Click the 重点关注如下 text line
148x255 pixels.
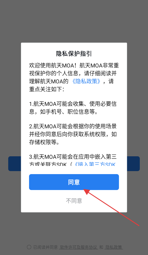coord(47,89)
